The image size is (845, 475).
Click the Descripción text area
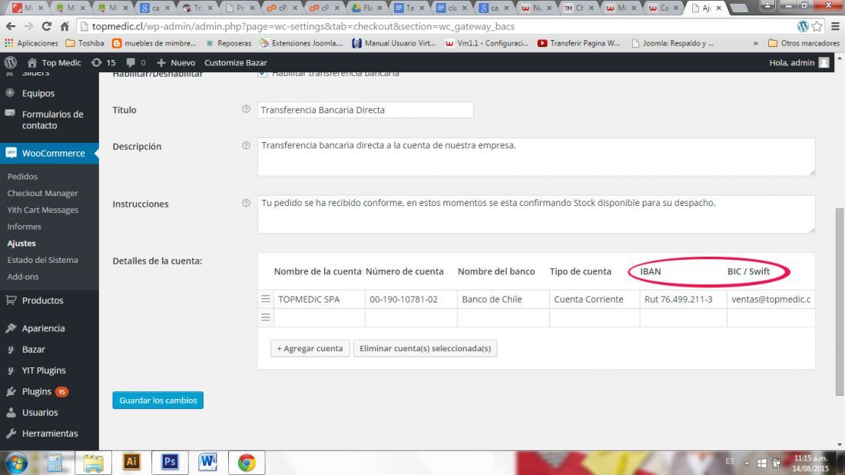(536, 156)
